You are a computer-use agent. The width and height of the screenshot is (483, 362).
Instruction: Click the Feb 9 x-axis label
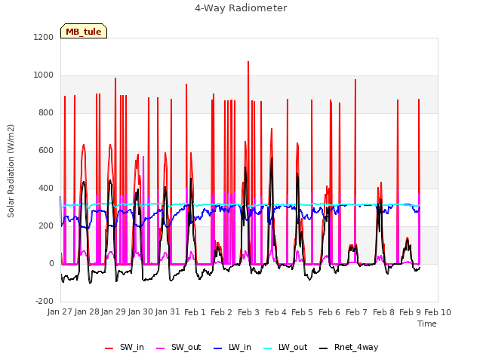(410, 312)
